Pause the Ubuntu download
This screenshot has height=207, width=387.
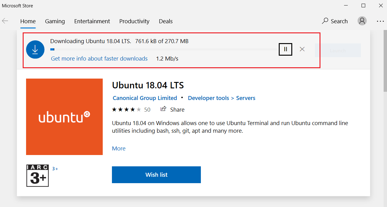(x=285, y=49)
